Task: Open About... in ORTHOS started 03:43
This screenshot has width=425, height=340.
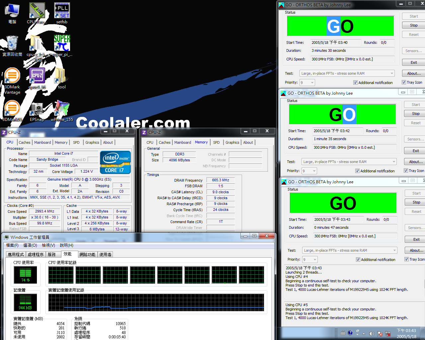Action: (x=416, y=250)
